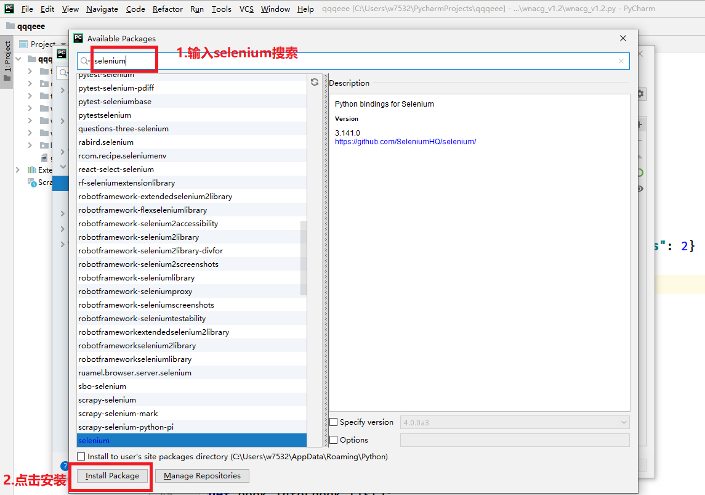Select robotframework-seleniumproxy package
Image resolution: width=705 pixels, height=495 pixels.
pyautogui.click(x=191, y=291)
